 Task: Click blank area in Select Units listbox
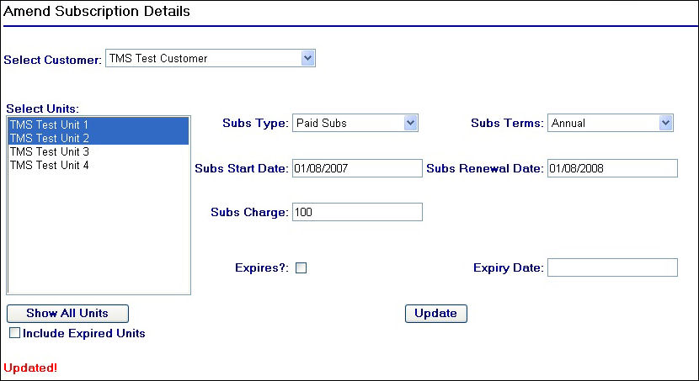[98, 235]
